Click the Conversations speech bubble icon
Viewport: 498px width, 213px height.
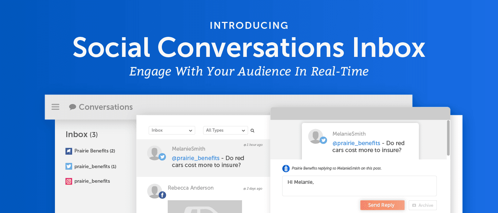coord(73,107)
